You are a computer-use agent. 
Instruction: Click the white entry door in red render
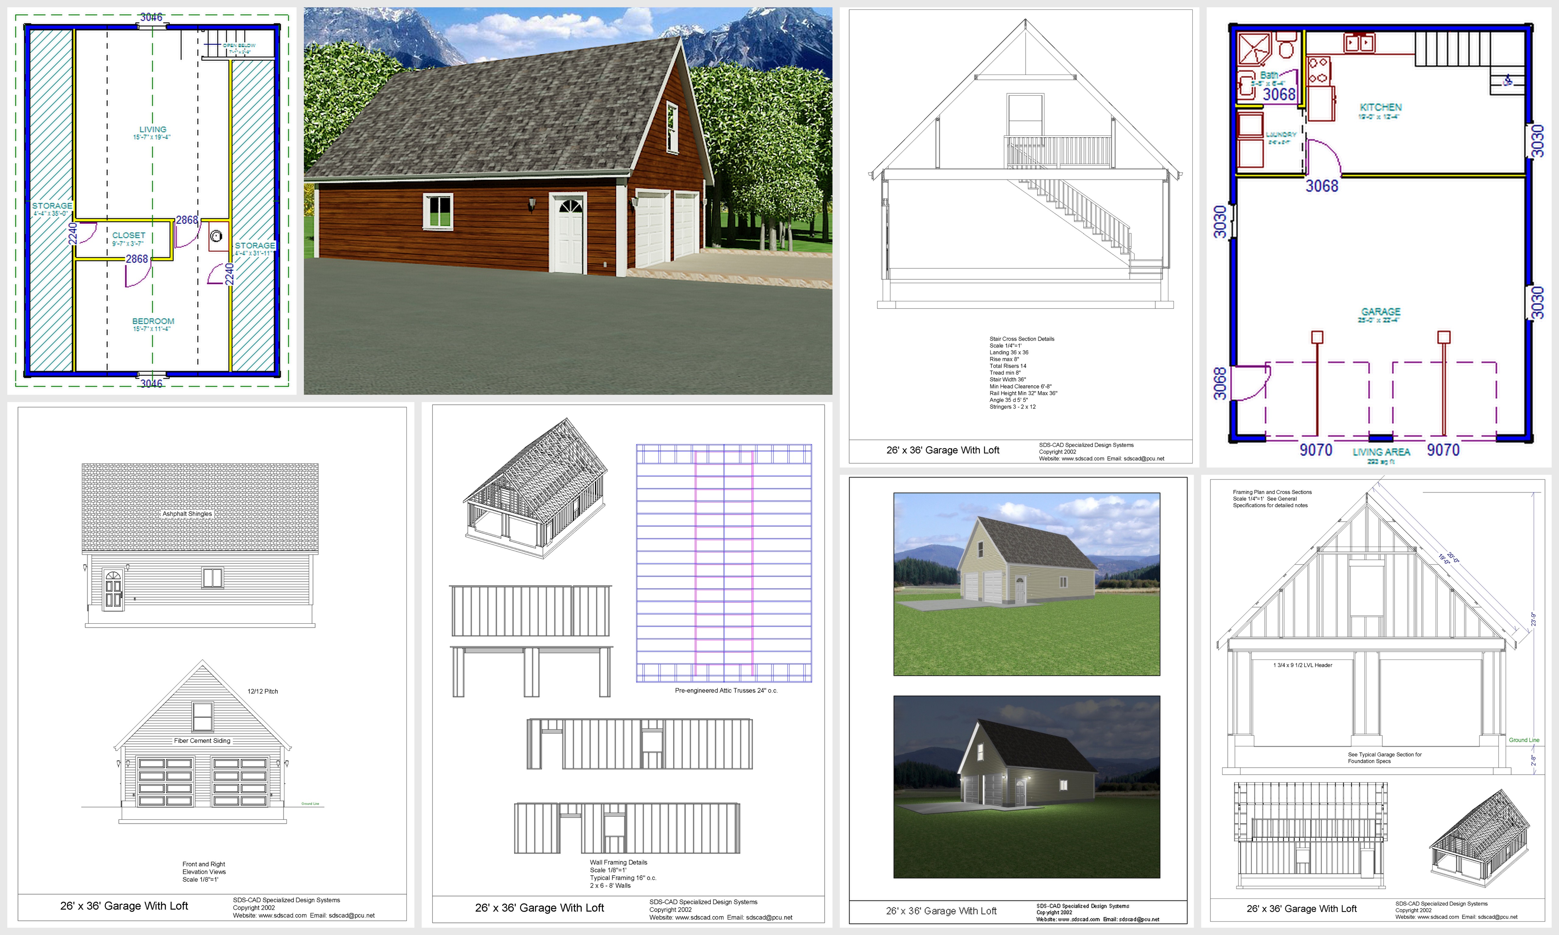pyautogui.click(x=568, y=234)
